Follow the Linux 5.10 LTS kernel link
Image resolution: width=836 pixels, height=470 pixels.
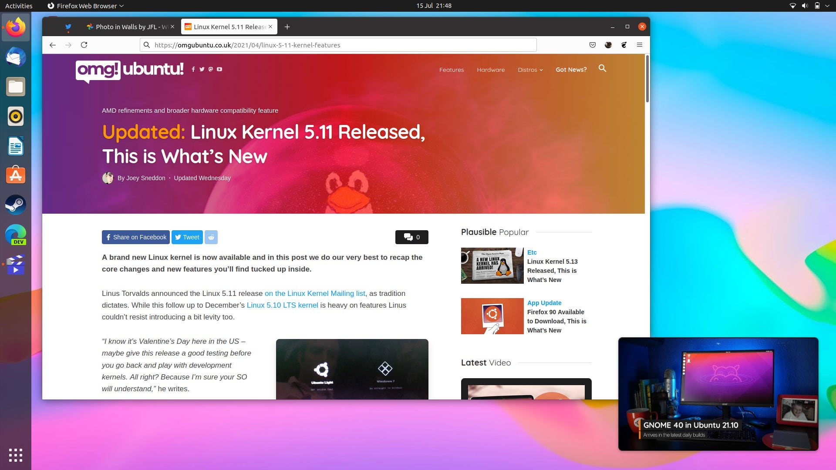click(x=282, y=305)
